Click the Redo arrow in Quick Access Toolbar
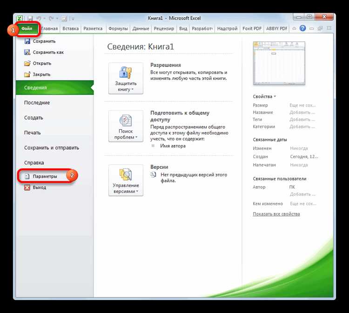This screenshot has height=313, width=349. [x=51, y=19]
